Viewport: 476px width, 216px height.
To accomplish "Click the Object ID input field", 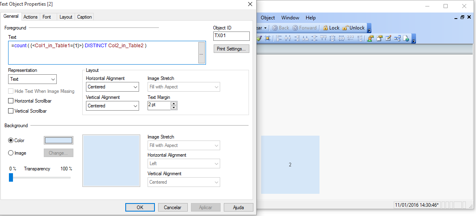I will point(231,36).
